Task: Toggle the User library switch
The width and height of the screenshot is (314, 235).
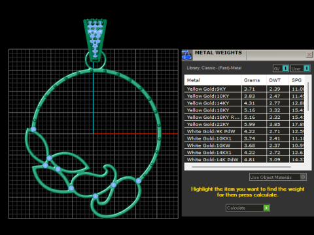Action: (x=300, y=69)
